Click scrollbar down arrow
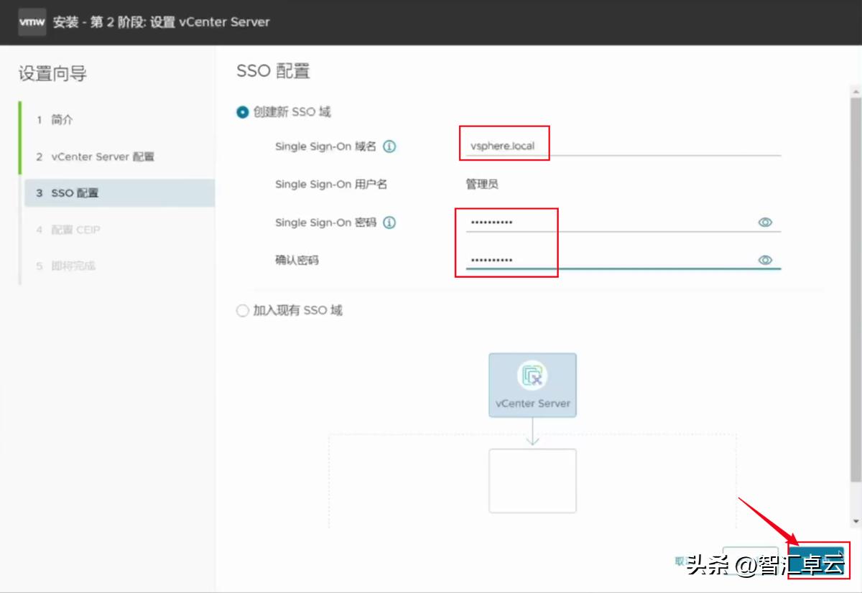862x593 pixels. pyautogui.click(x=855, y=521)
